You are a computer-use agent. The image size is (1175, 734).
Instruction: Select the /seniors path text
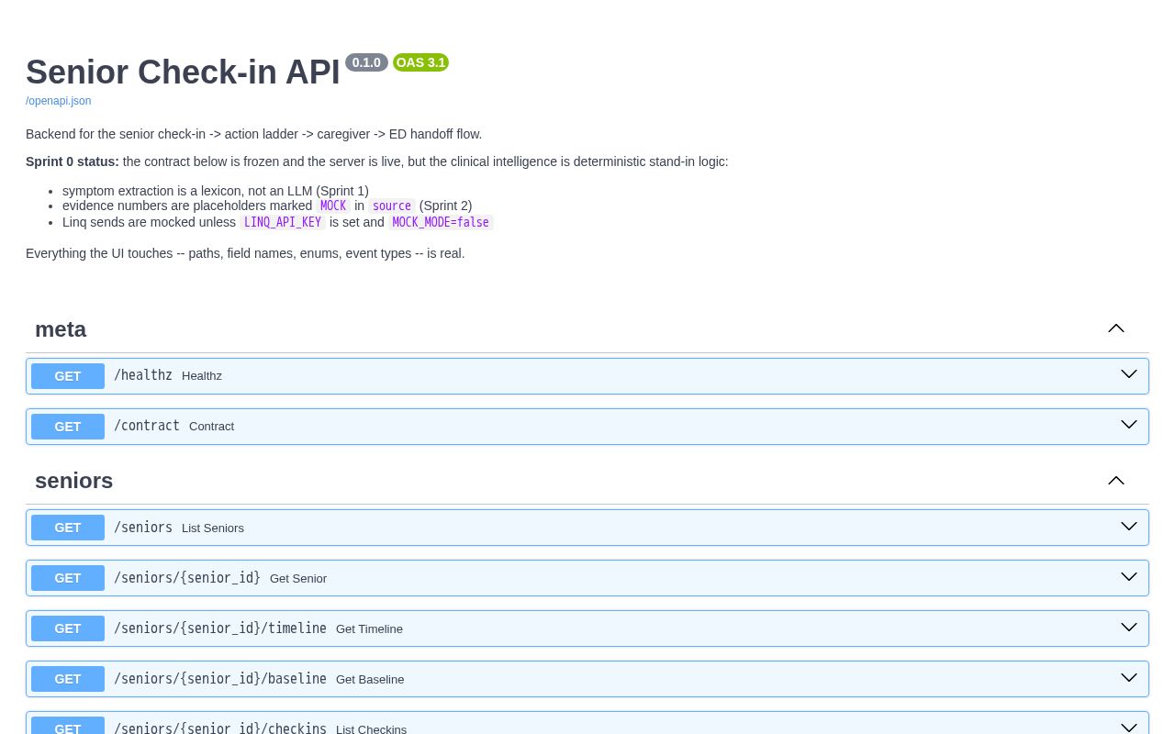coord(143,528)
